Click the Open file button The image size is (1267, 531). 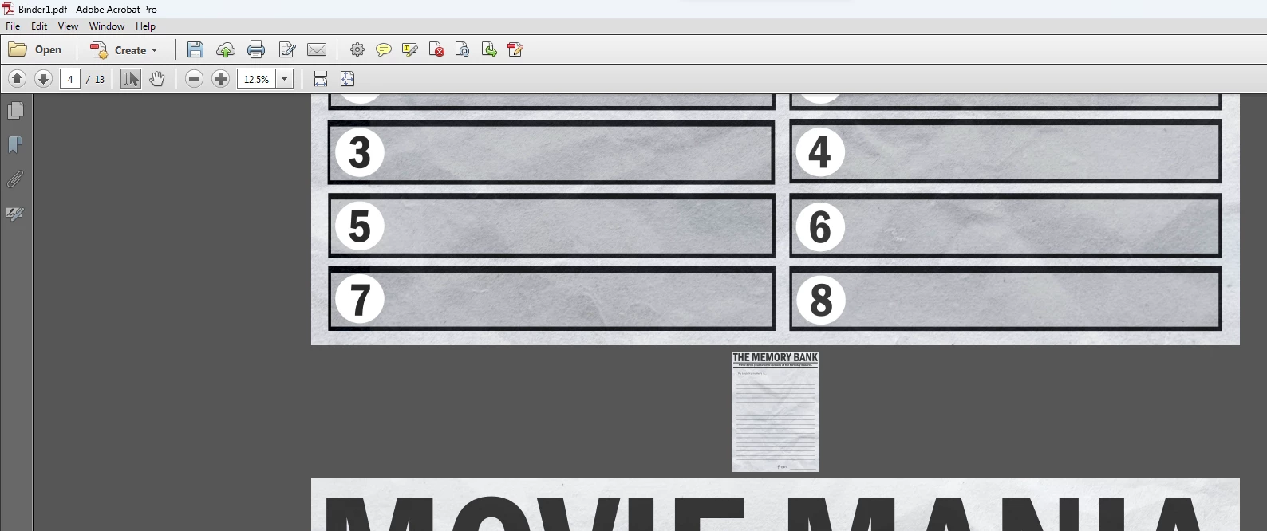click(x=35, y=49)
